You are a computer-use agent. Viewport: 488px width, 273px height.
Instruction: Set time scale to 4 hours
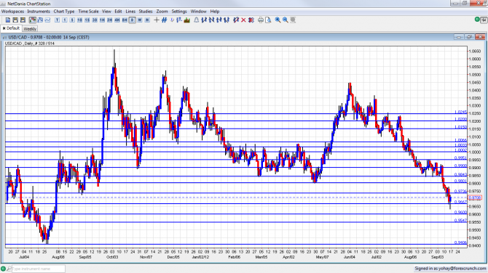pos(117,20)
